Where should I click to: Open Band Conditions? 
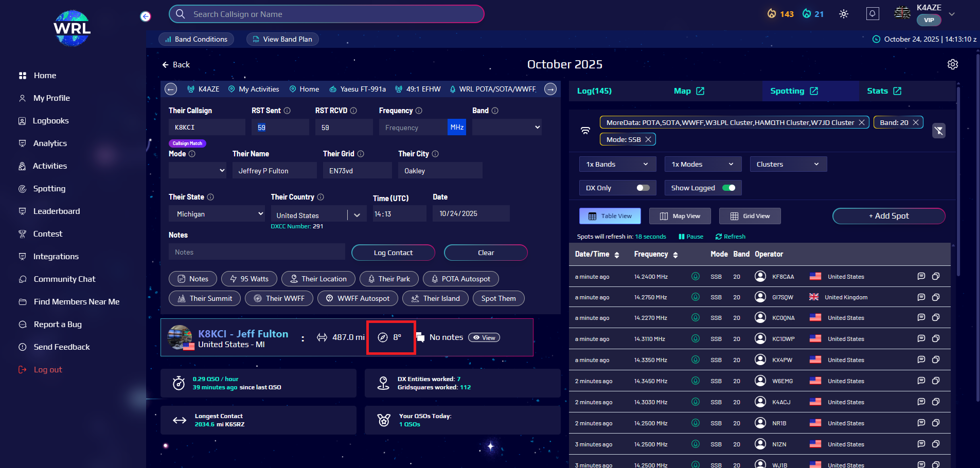coord(197,39)
